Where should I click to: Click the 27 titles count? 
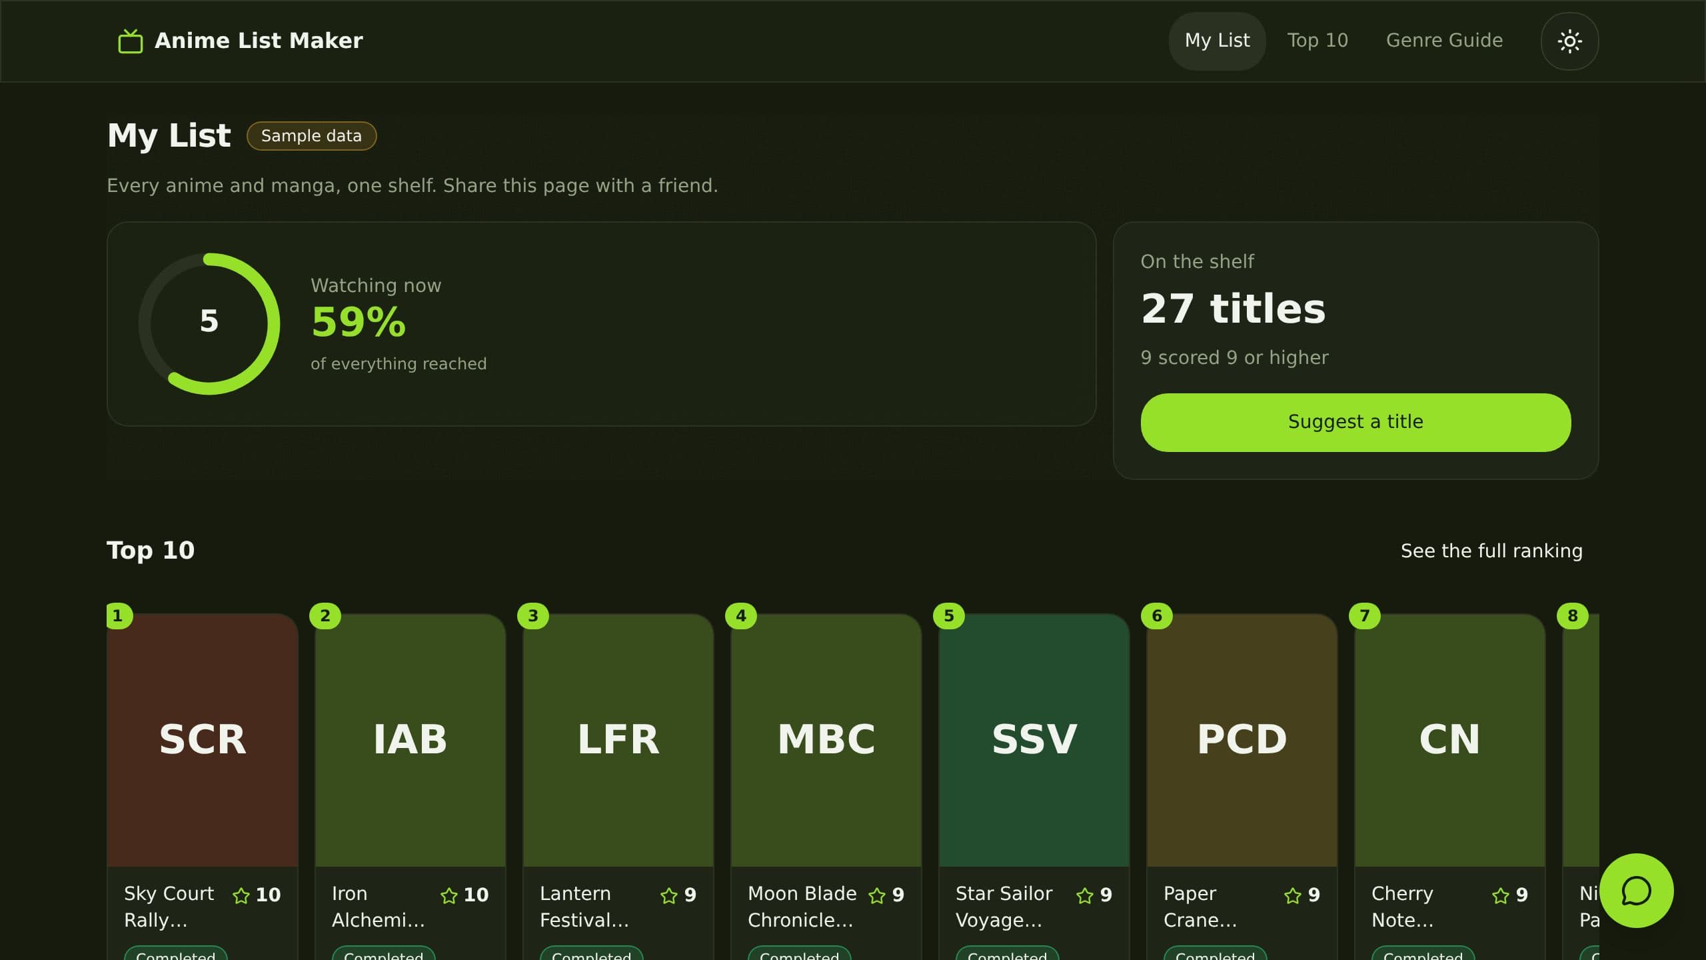(1234, 309)
